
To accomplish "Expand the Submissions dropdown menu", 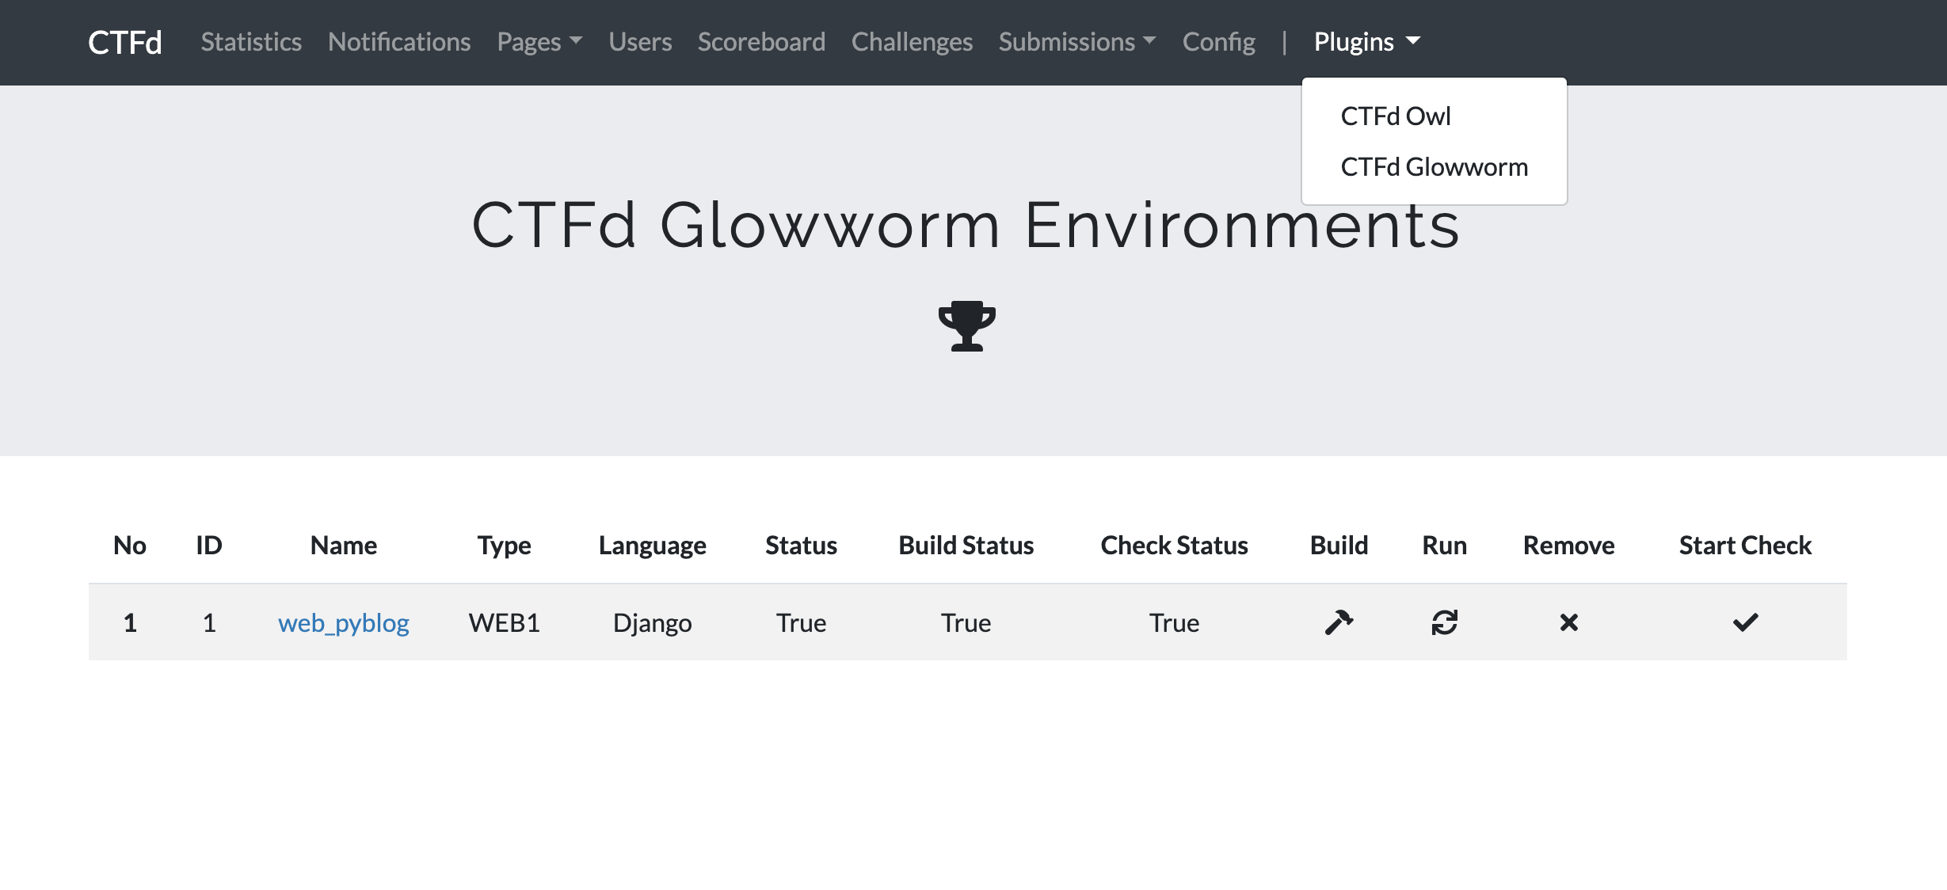I will tap(1077, 41).
